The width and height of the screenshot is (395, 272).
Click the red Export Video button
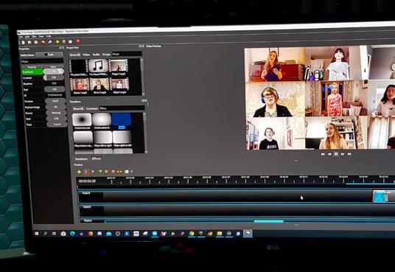pyautogui.click(x=78, y=41)
